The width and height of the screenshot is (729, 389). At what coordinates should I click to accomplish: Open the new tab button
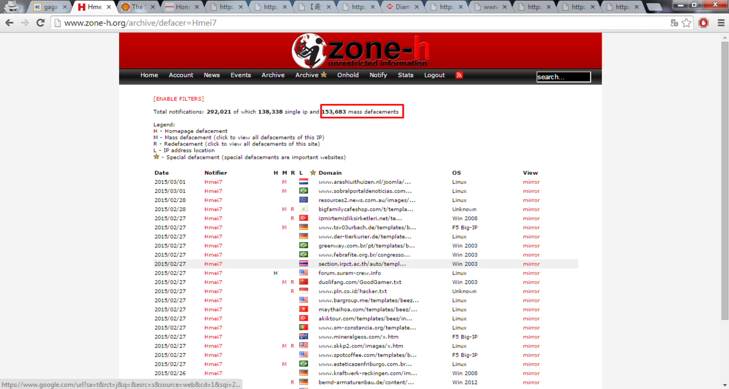(x=653, y=7)
